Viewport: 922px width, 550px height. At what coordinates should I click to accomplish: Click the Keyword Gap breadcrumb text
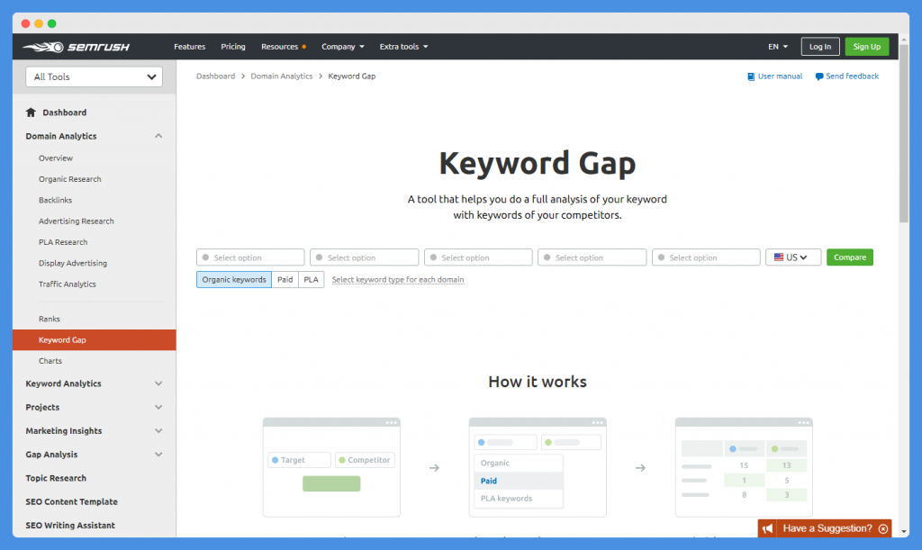[x=352, y=77]
